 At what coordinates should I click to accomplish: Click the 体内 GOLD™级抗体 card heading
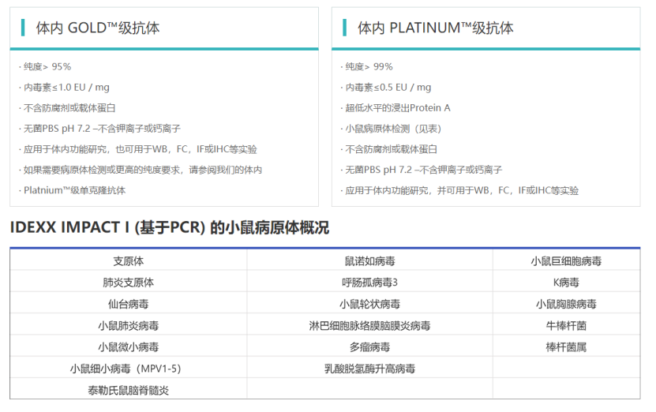pyautogui.click(x=97, y=28)
